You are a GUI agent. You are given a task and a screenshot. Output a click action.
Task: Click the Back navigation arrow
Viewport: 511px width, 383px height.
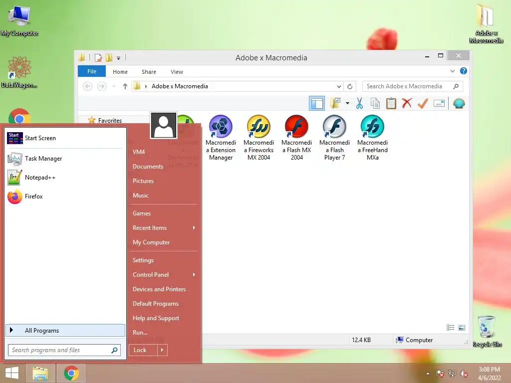point(87,86)
